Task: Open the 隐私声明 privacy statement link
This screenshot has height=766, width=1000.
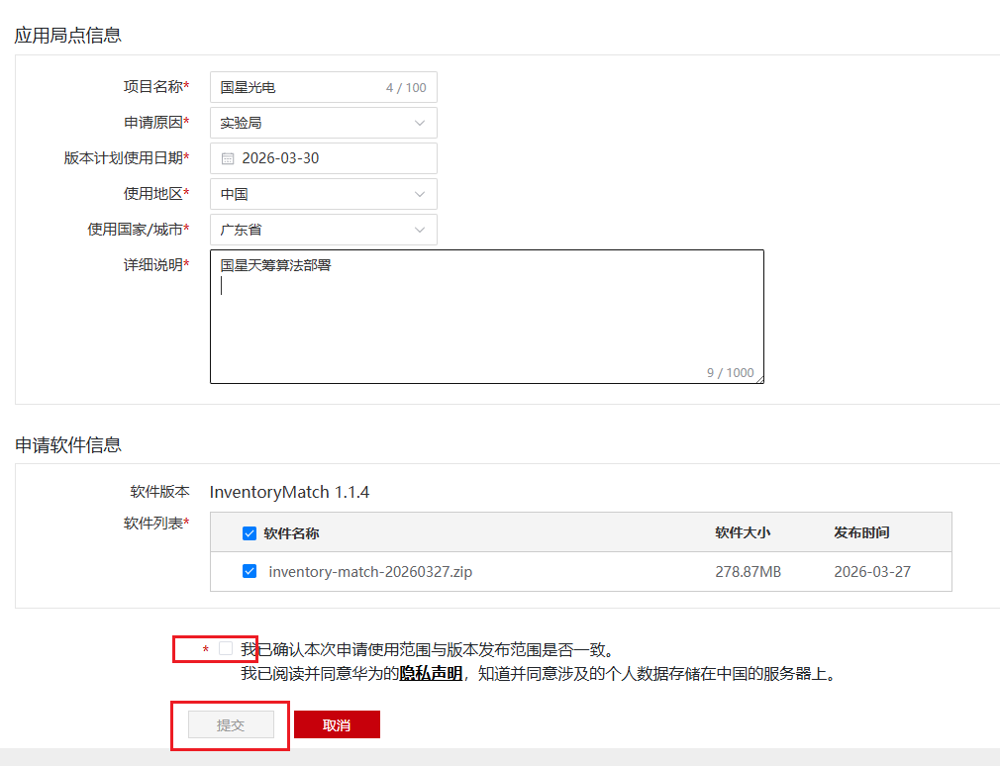Action: click(x=431, y=674)
